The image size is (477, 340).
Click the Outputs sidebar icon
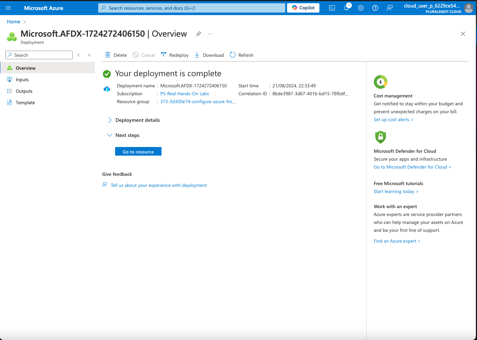(10, 91)
